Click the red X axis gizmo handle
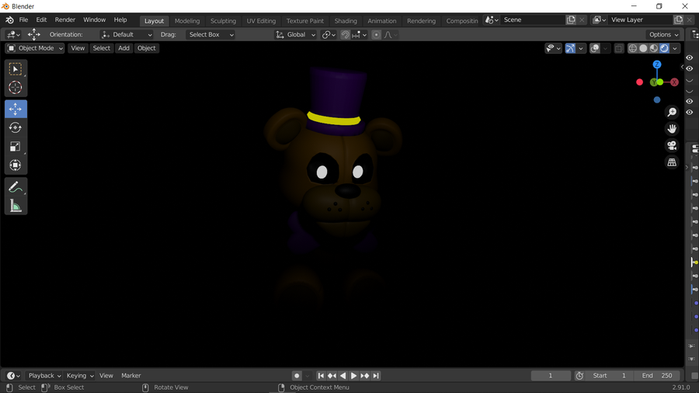 click(x=674, y=82)
